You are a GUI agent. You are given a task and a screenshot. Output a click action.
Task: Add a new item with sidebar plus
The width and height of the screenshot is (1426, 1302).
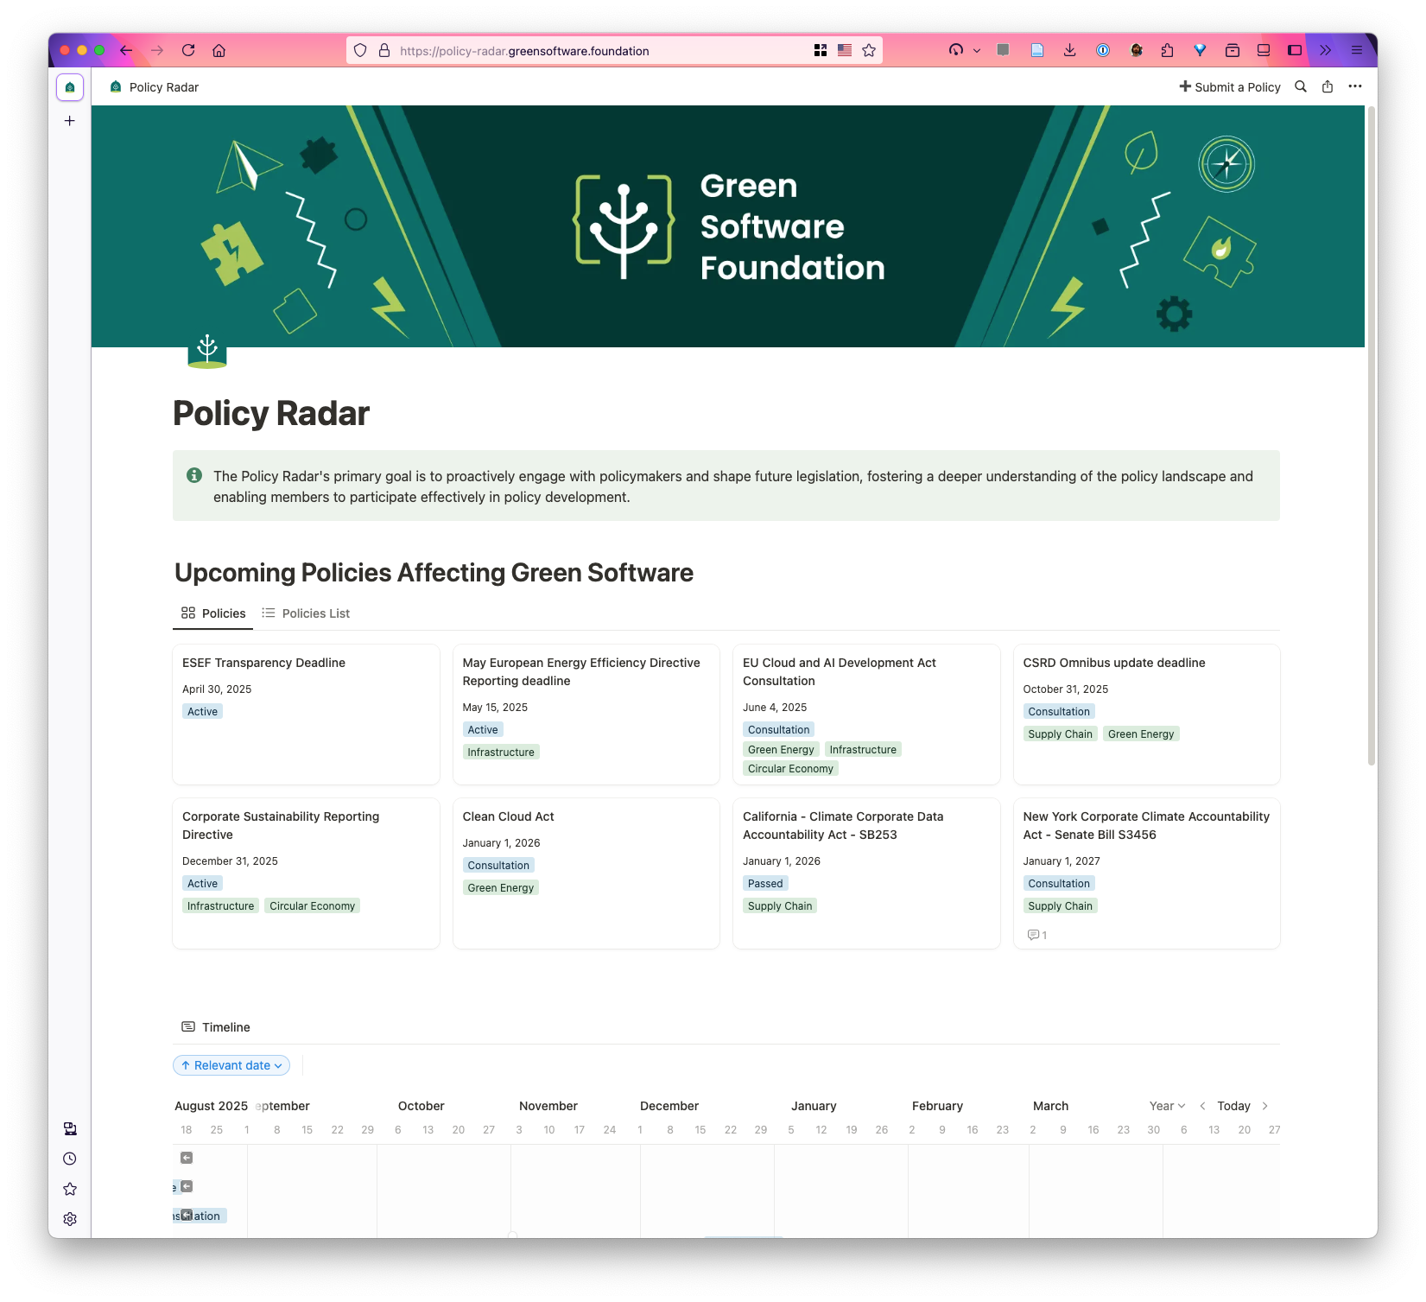pos(70,121)
